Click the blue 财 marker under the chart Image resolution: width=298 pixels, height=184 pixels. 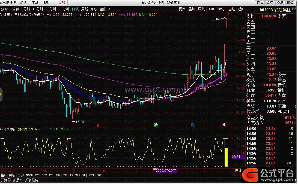click(x=193, y=125)
